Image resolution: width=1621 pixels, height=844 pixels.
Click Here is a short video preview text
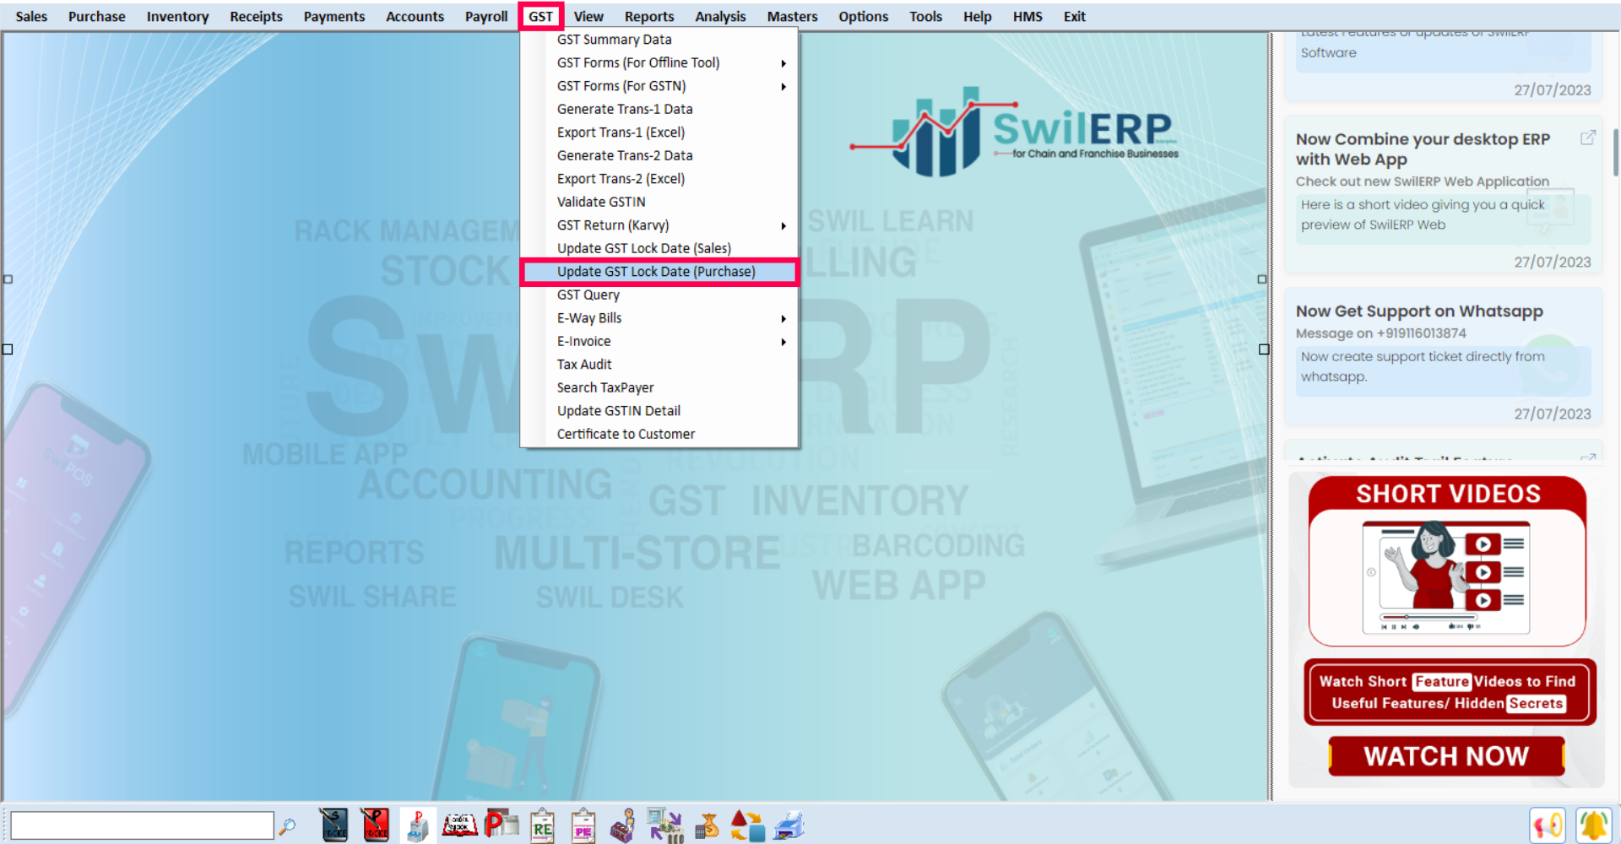[1423, 214]
